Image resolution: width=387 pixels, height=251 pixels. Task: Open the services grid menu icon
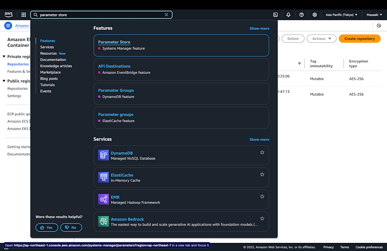(x=24, y=15)
